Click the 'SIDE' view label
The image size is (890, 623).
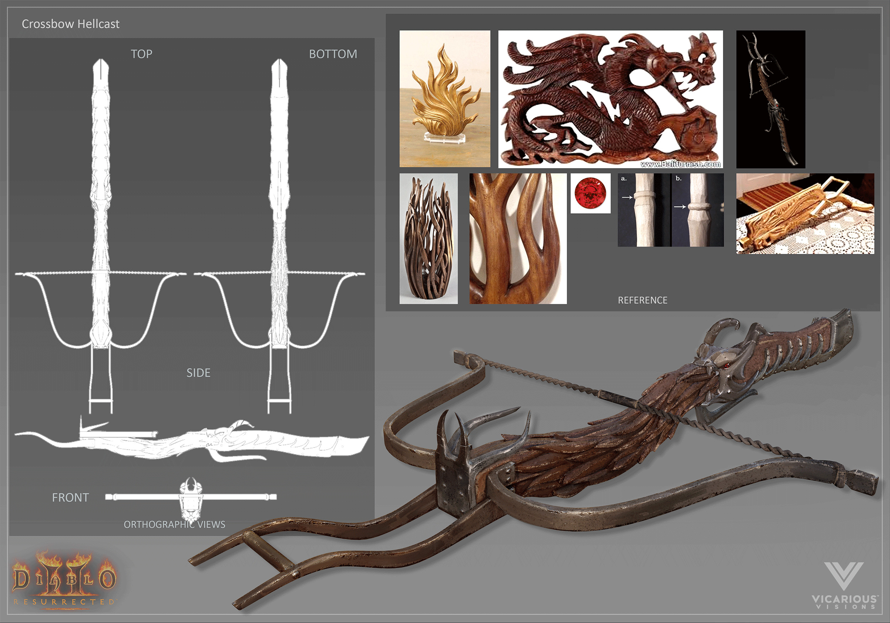pos(198,373)
